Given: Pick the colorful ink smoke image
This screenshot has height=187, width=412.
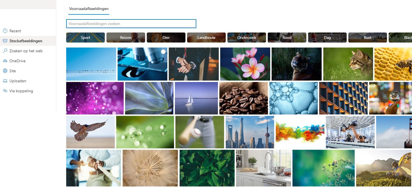Looking at the screenshot, I should tap(300, 132).
